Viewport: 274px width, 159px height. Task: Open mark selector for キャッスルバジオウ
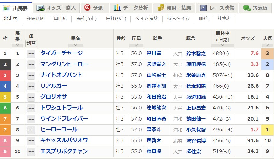click(31, 141)
